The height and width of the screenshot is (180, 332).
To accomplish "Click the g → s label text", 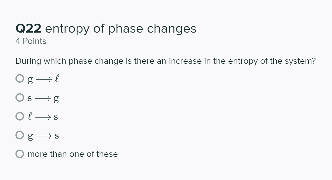I will pos(43,135).
